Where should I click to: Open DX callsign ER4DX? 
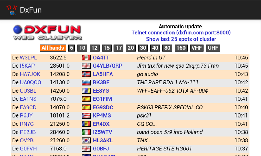101,124
